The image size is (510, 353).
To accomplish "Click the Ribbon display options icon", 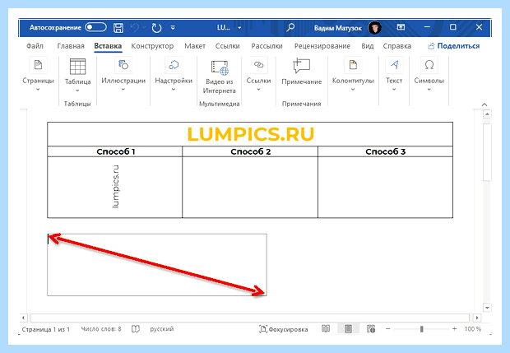I will [401, 27].
